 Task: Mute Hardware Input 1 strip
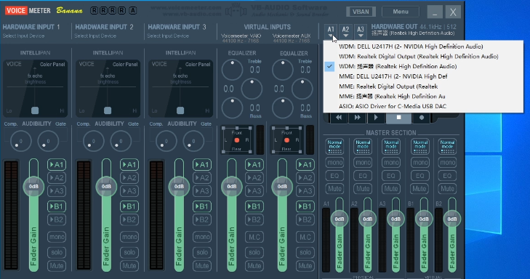pyautogui.click(x=57, y=266)
